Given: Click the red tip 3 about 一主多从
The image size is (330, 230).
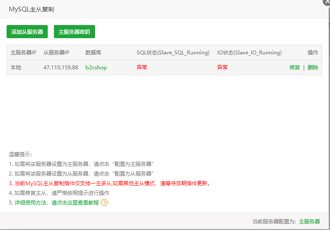Looking at the screenshot, I should point(110,183).
